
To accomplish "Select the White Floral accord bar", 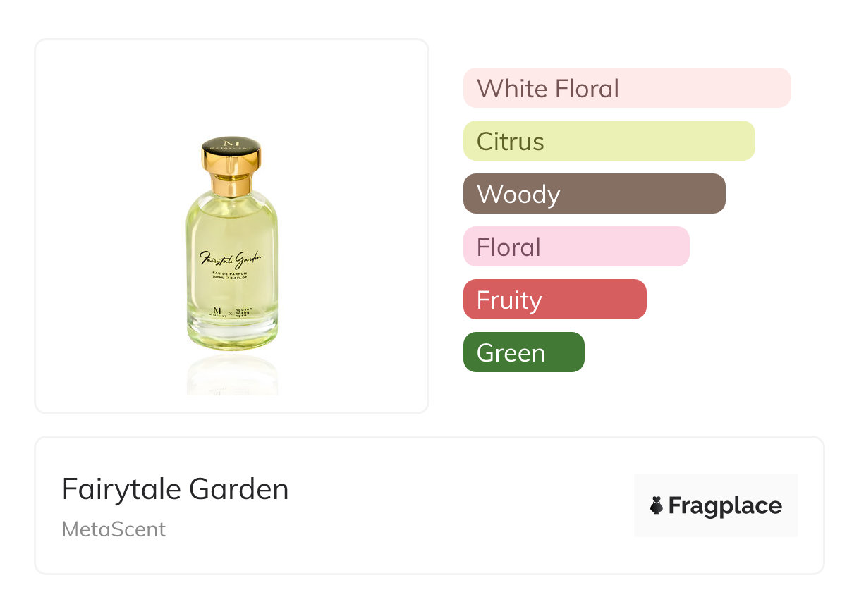I will click(x=626, y=88).
